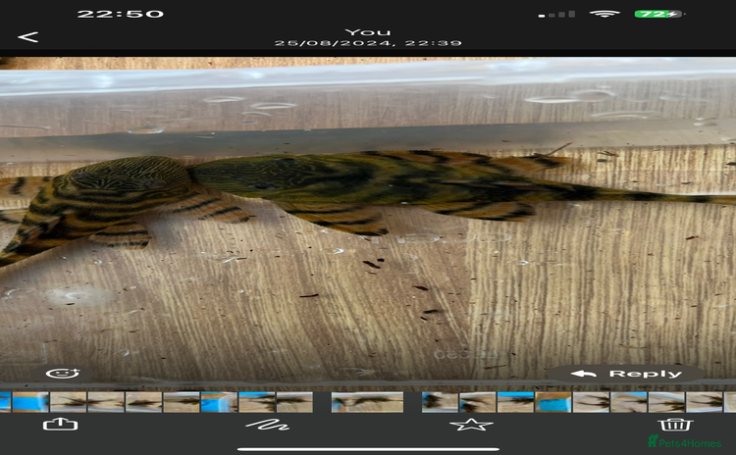Open the share sheet icon
The height and width of the screenshot is (455, 736).
tap(61, 424)
